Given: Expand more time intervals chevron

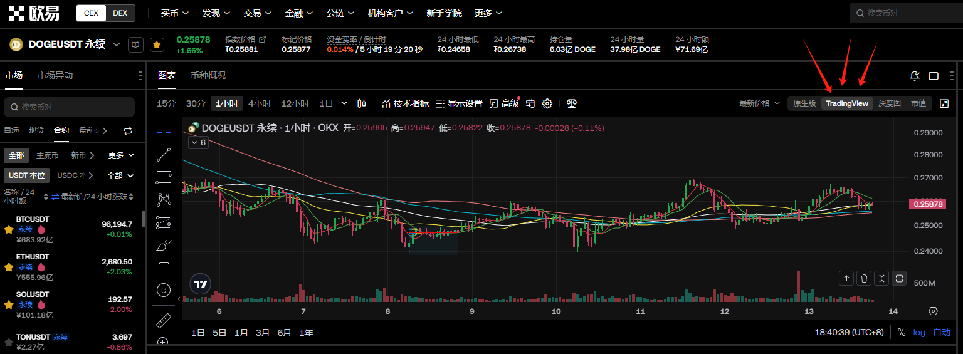Looking at the screenshot, I should pos(344,103).
